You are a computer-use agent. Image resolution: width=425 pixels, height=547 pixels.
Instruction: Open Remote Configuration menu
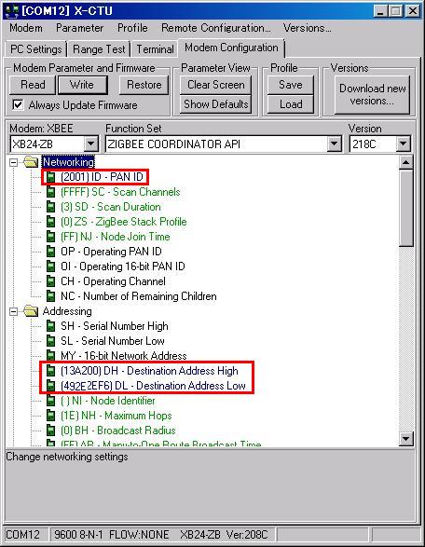(x=215, y=28)
